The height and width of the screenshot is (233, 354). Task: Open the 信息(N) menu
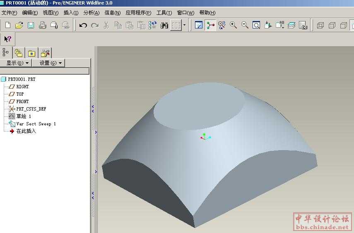pos(113,13)
